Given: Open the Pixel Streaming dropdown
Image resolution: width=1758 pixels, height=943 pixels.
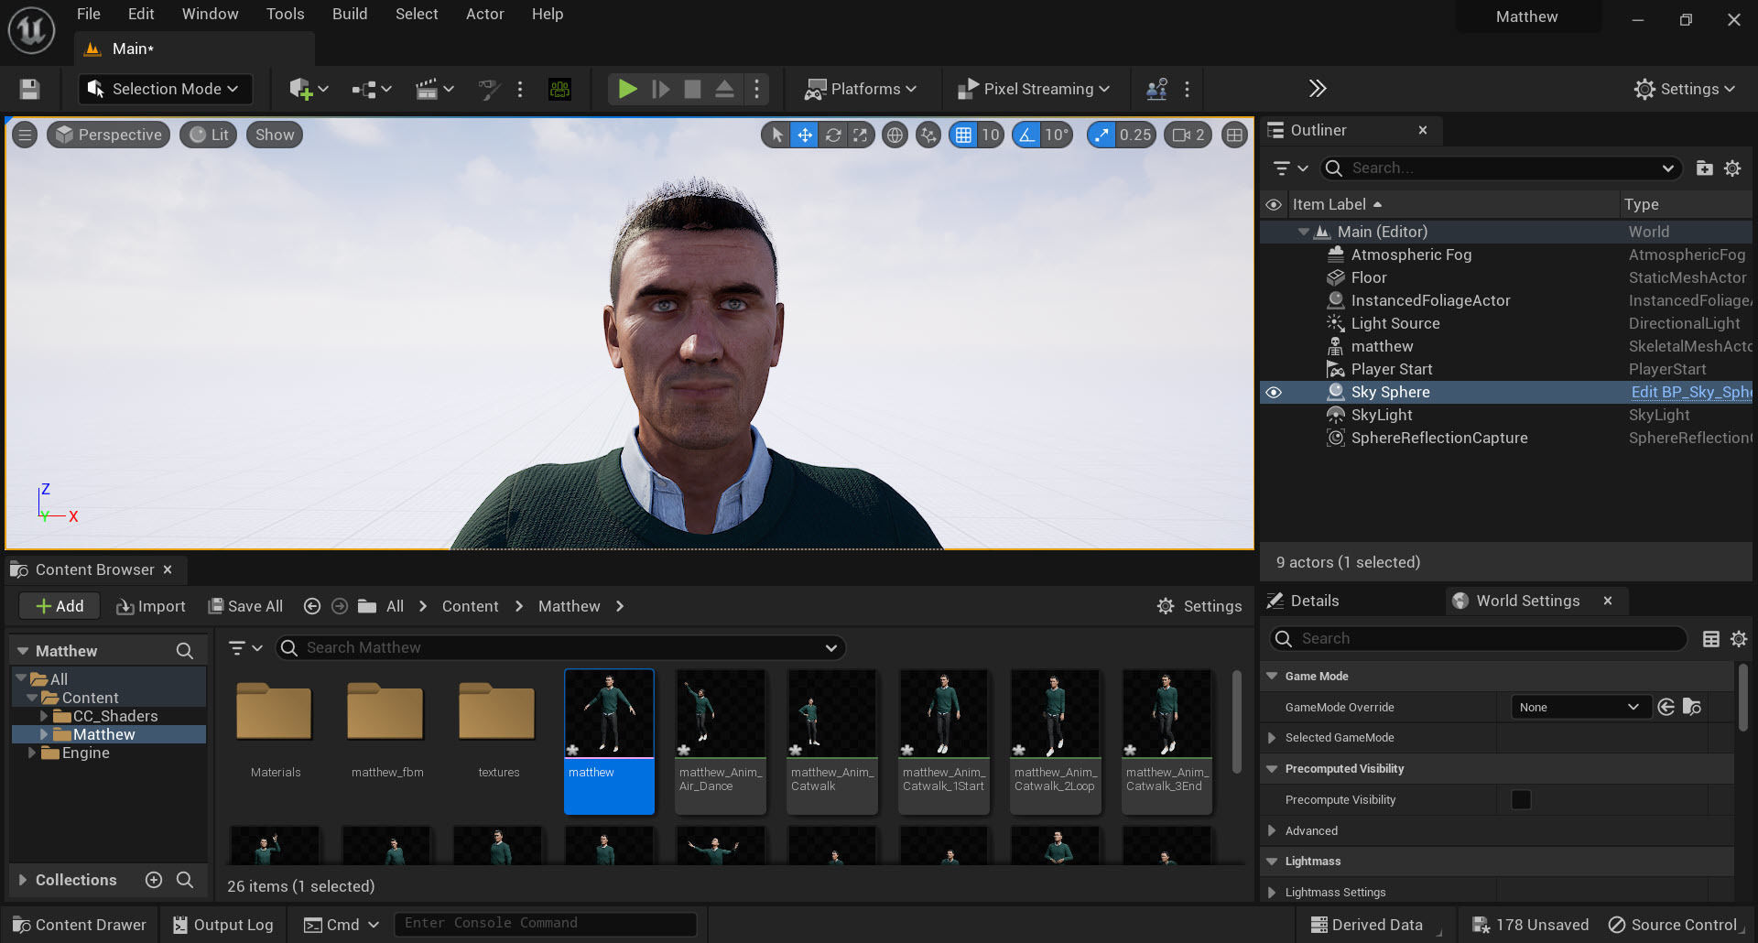Looking at the screenshot, I should pyautogui.click(x=1033, y=89).
